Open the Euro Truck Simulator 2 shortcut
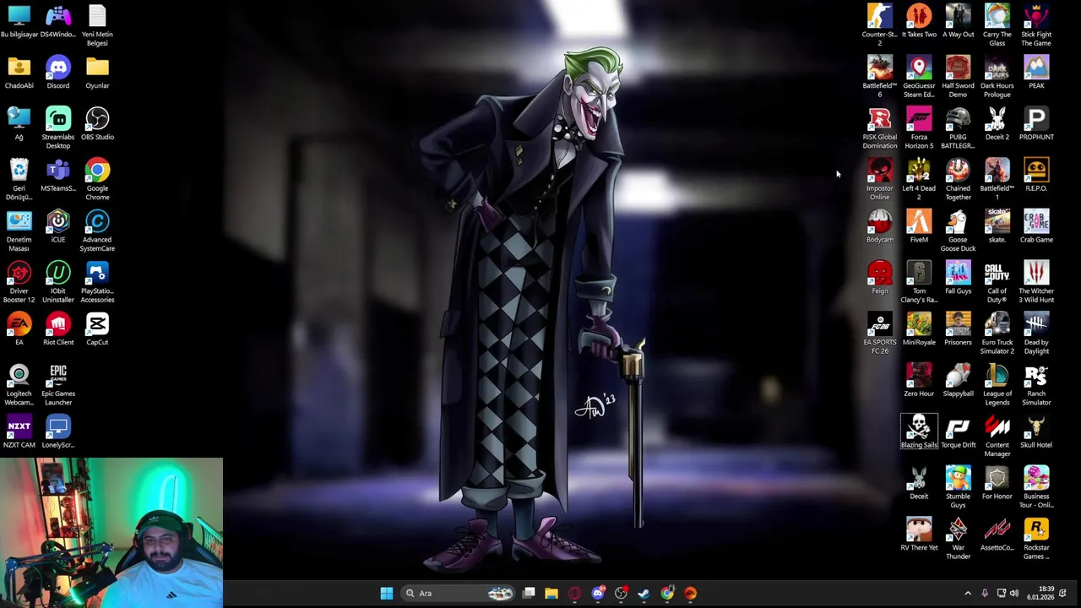The image size is (1081, 608). click(x=997, y=333)
